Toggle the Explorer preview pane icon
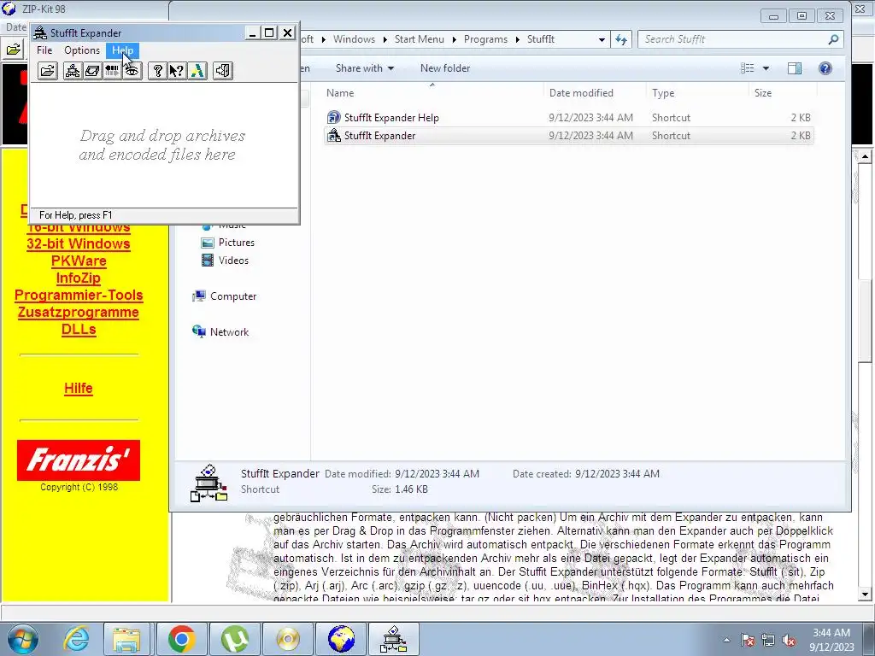The height and width of the screenshot is (656, 875). coord(795,68)
